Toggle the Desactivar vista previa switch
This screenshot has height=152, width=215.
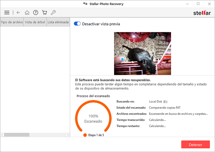(x=77, y=24)
